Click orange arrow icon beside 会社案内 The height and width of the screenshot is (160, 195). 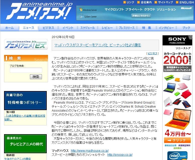(138, 2)
